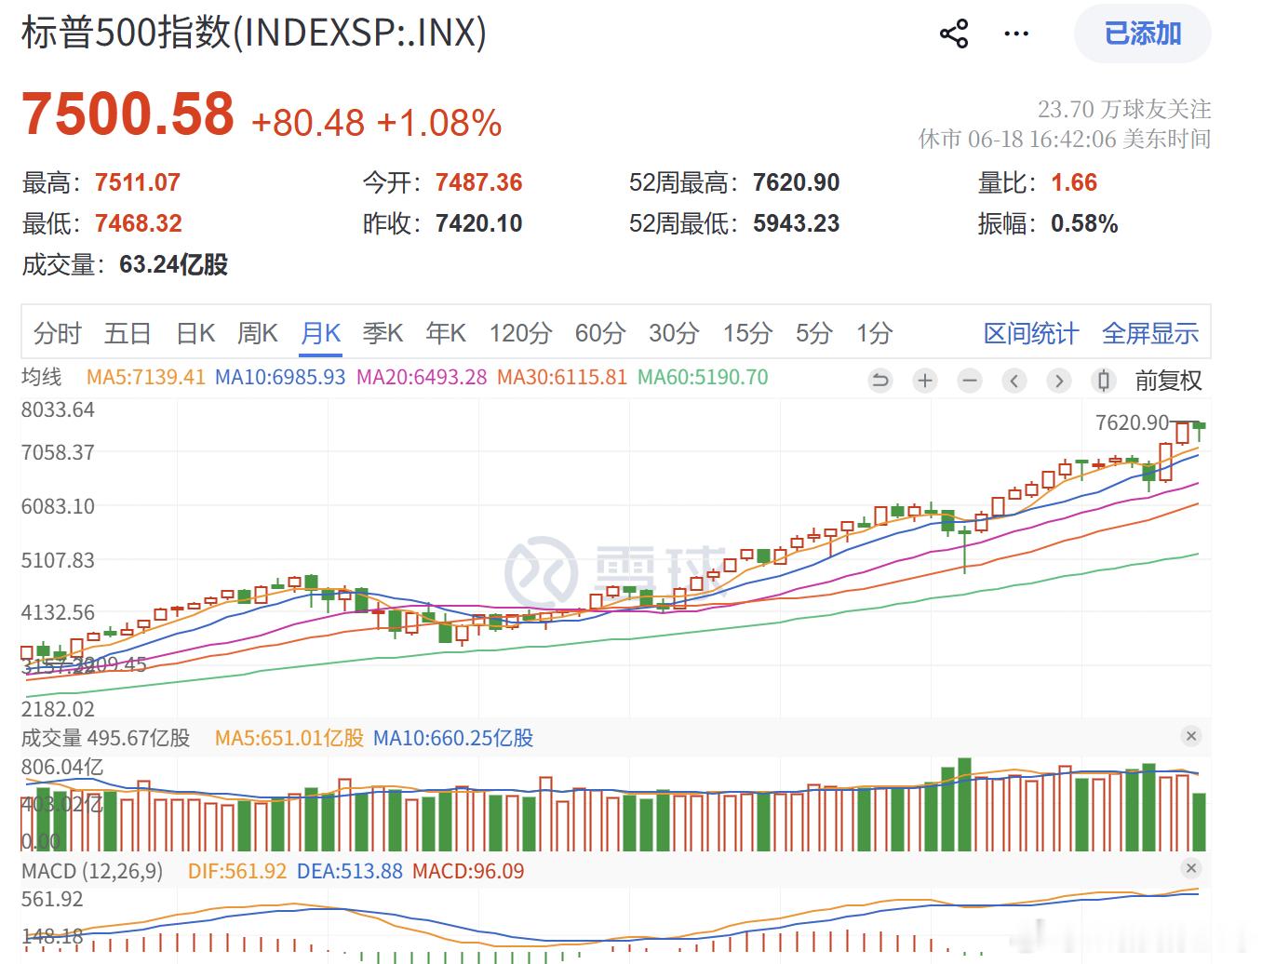1262x964 pixels.
Task: Click the 振幅 value 0.58%
Action: [1084, 223]
